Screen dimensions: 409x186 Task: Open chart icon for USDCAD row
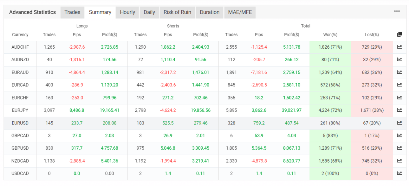coord(399,173)
